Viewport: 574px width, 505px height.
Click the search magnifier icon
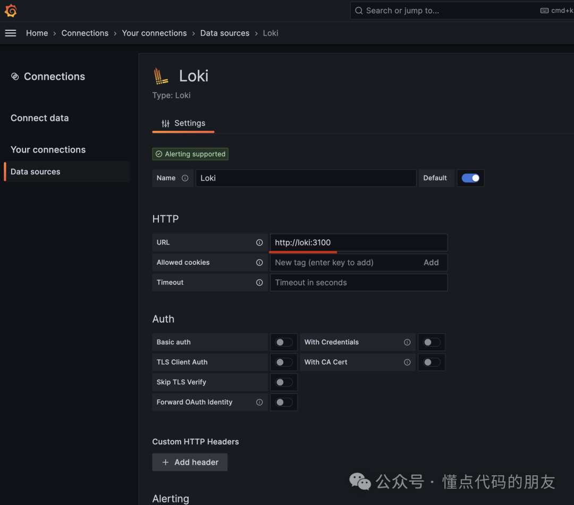click(x=359, y=11)
